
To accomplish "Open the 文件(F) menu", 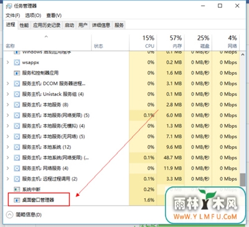I will tap(12, 16).
